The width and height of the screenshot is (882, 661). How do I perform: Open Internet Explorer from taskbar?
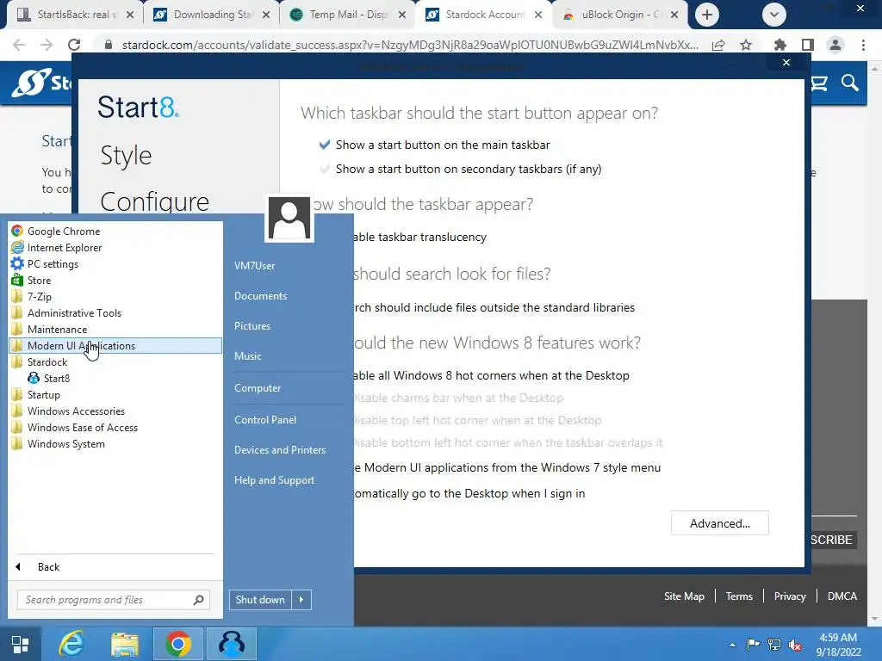71,644
